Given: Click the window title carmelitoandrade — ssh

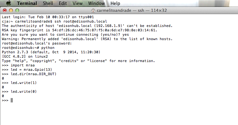Looking at the screenshot, I should coord(120,10).
